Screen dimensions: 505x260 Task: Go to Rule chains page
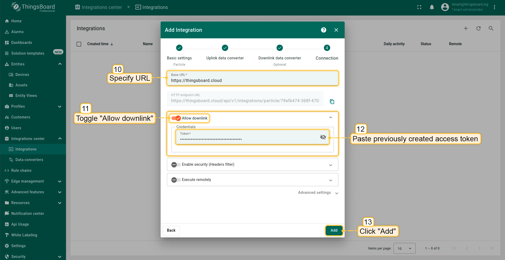[21, 170]
